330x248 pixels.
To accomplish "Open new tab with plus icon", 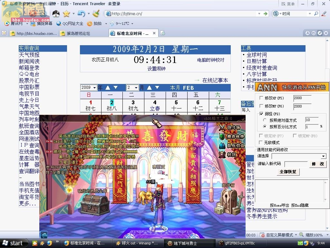I will click(x=162, y=33).
